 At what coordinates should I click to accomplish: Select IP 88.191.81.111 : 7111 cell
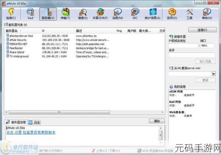click(55, 44)
